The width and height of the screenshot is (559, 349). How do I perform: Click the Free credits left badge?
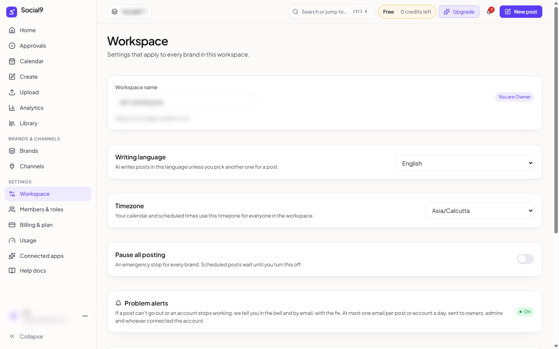click(x=407, y=12)
